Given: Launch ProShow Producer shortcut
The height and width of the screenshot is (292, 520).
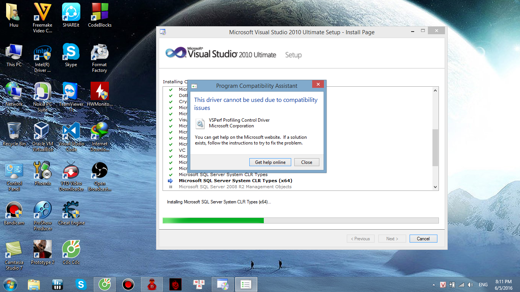Looking at the screenshot, I should point(42,216).
